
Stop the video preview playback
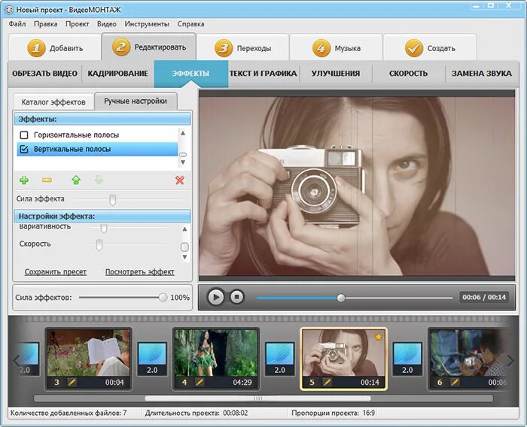pos(236,297)
